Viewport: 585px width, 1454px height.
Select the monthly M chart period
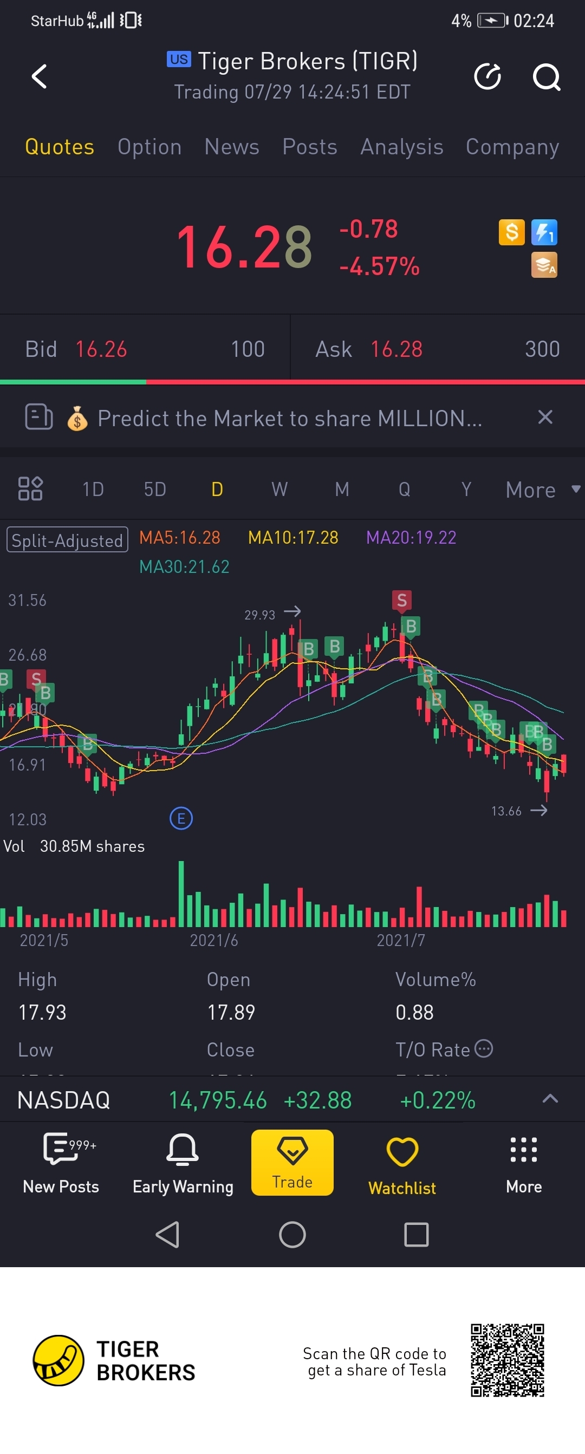coord(342,489)
